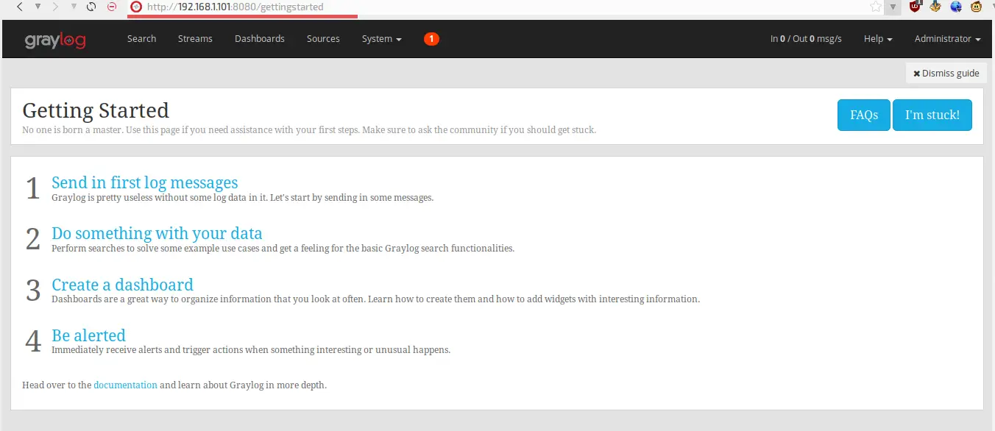Open the Search page in navbar
Image resolution: width=995 pixels, height=431 pixels.
tap(141, 39)
